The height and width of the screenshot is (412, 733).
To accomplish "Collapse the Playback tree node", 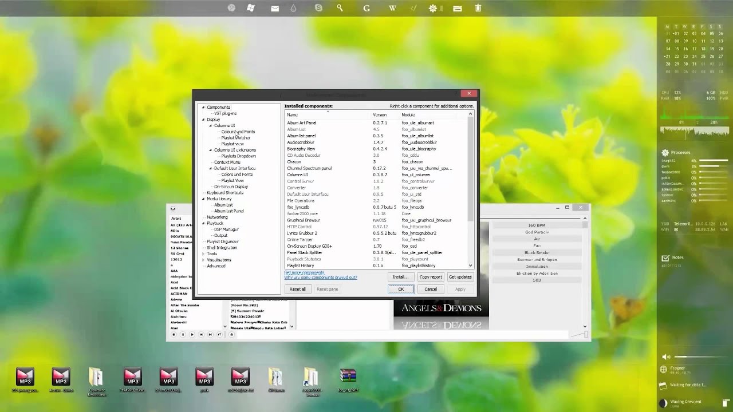I will [x=203, y=223].
